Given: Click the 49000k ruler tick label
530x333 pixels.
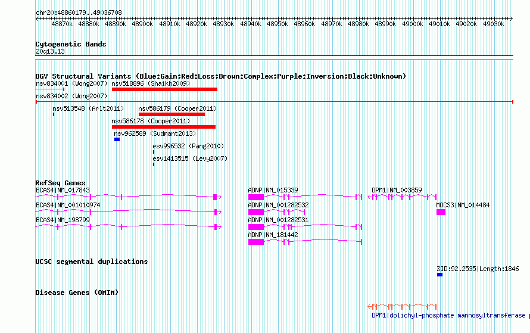Looking at the screenshot, I should pos(413,24).
